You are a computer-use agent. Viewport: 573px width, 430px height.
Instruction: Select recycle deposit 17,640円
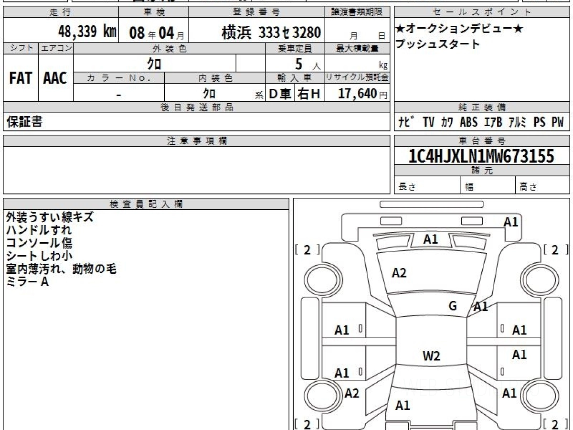click(362, 94)
